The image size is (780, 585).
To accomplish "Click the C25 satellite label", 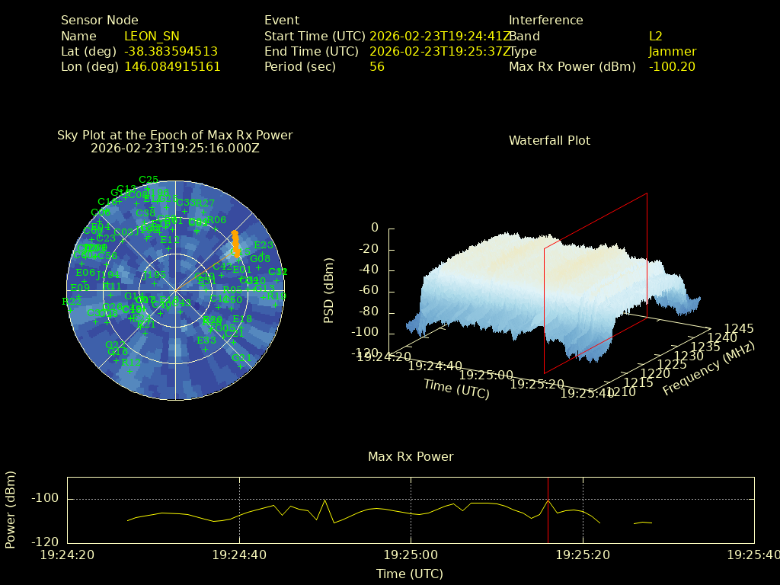I will 149,181.
